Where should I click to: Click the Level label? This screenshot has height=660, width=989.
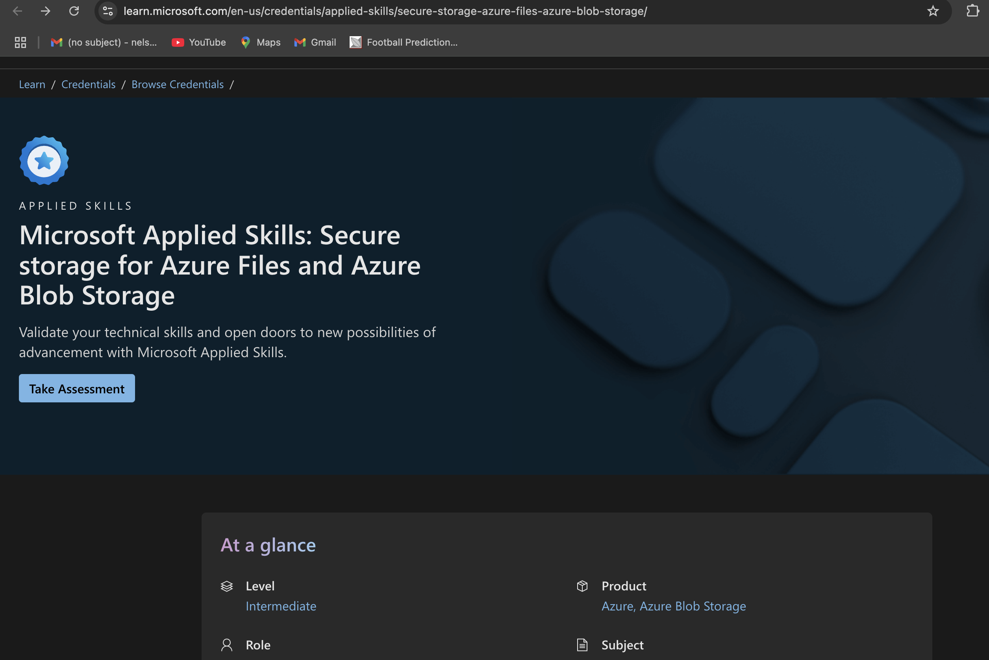260,586
